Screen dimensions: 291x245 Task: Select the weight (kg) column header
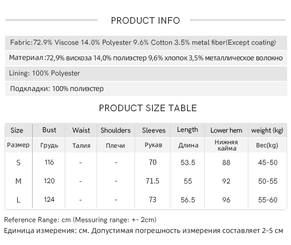tap(267, 130)
